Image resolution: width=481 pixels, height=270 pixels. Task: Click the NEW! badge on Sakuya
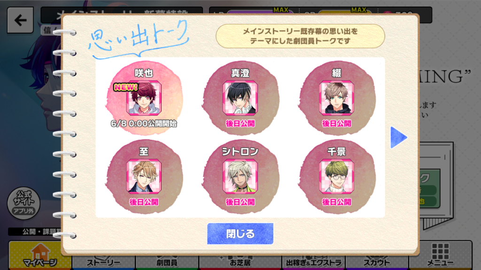[x=125, y=88]
